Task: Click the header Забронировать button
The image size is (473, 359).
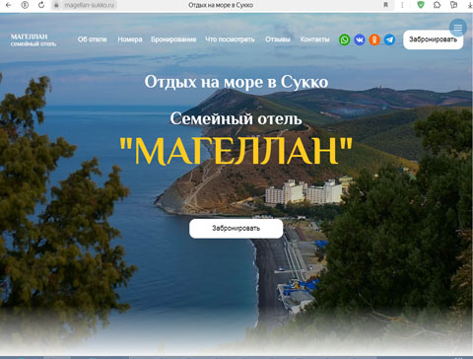Action: (433, 39)
